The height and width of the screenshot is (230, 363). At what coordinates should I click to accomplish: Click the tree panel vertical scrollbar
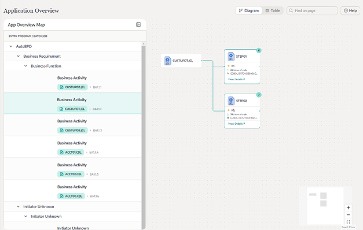coord(144,137)
